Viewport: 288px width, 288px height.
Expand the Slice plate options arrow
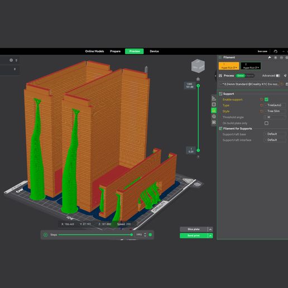click(x=210, y=229)
